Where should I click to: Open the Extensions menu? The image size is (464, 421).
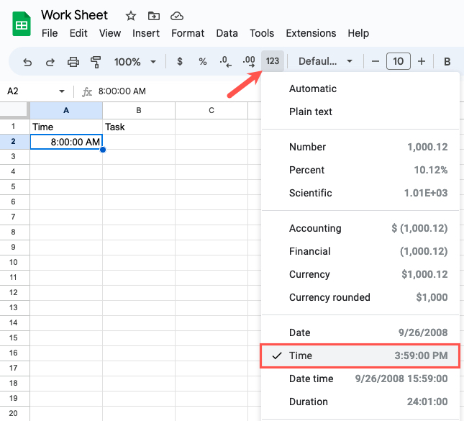311,33
